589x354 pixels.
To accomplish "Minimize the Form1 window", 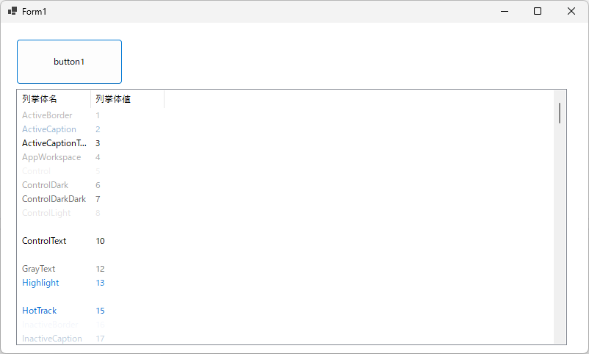I will pos(504,11).
